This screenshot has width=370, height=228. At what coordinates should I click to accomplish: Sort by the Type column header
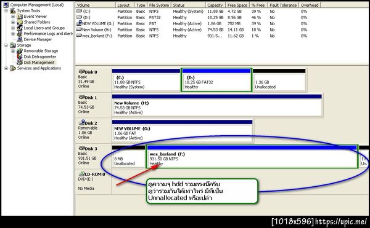[x=141, y=5]
